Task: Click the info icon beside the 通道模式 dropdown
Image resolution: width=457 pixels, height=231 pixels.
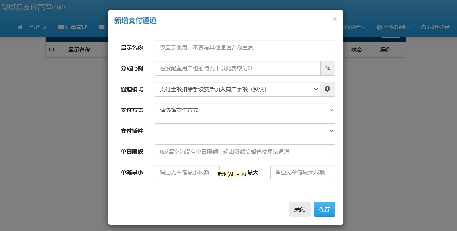Action: 327,89
